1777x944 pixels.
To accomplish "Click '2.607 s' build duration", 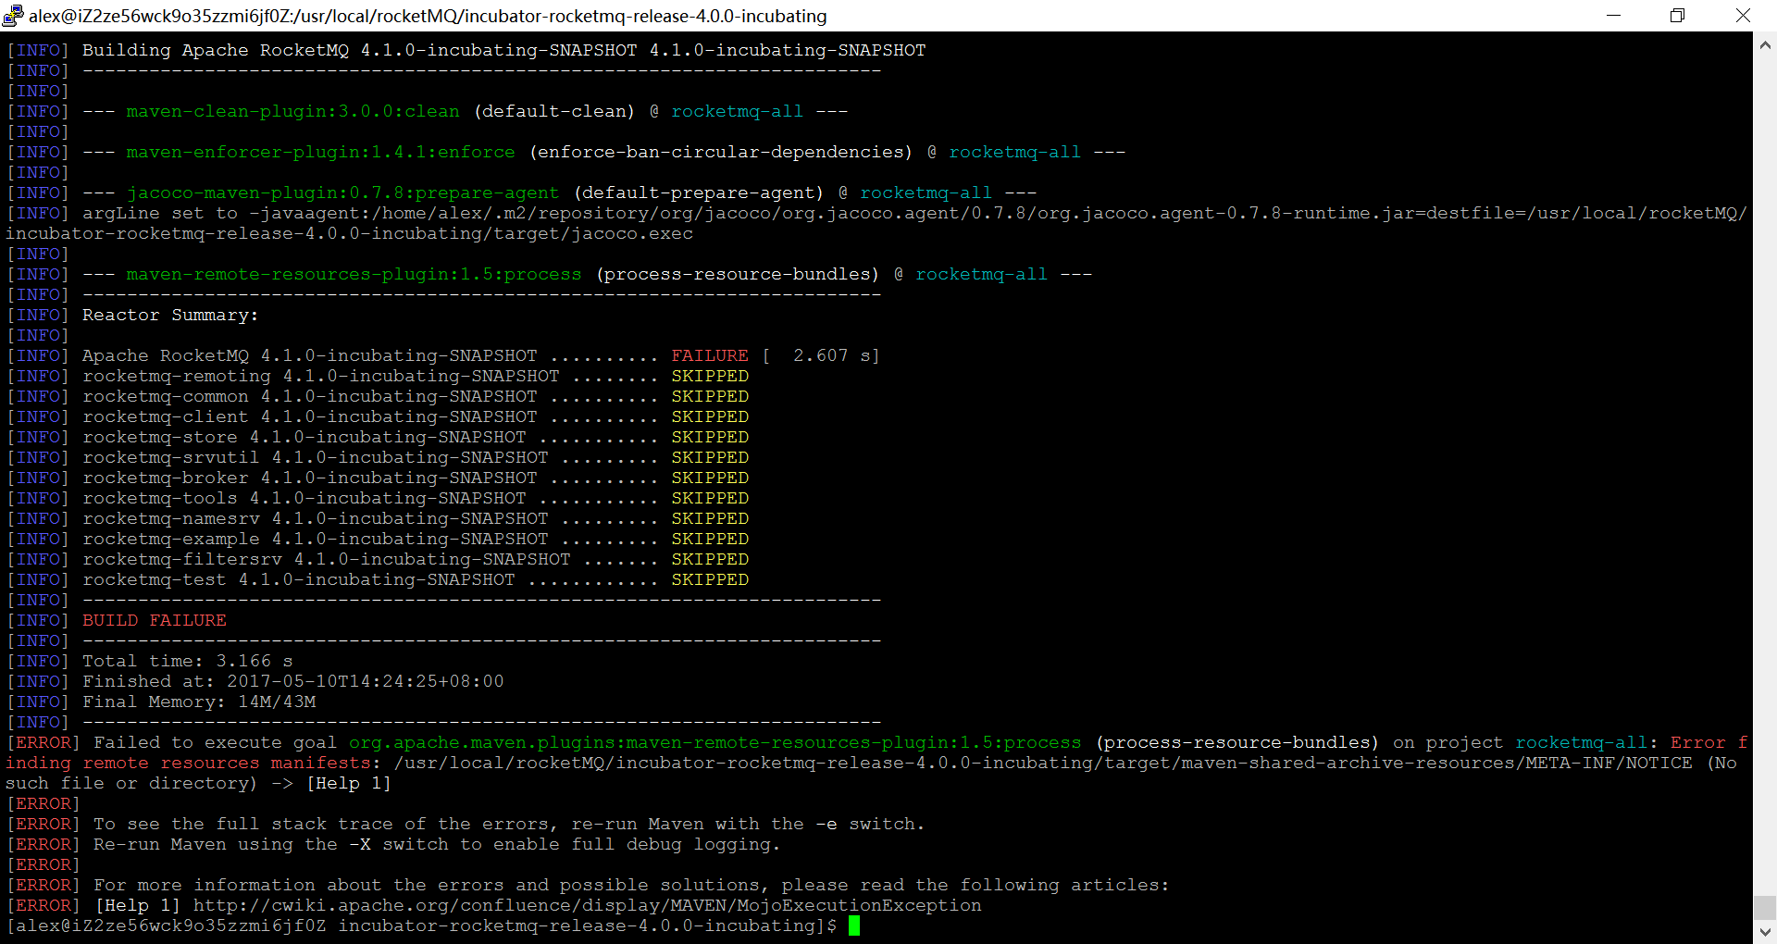I will pyautogui.click(x=830, y=355).
